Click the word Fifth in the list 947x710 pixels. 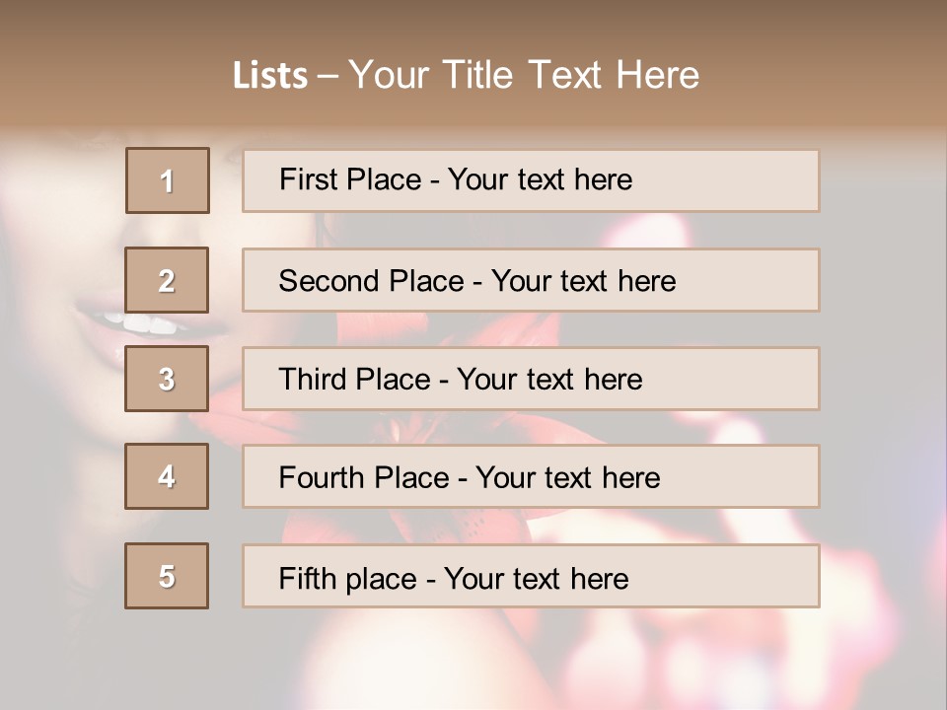pyautogui.click(x=307, y=579)
